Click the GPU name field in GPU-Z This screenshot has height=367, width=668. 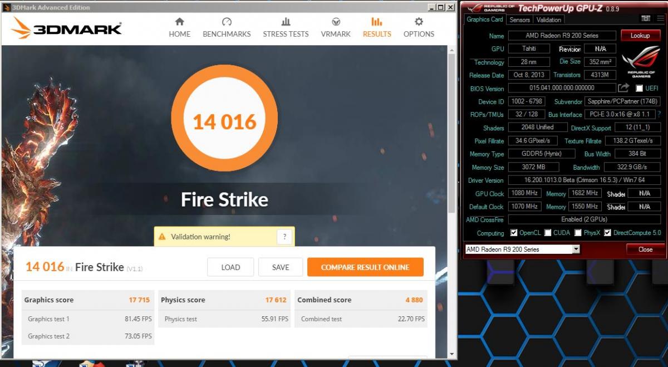click(x=562, y=36)
